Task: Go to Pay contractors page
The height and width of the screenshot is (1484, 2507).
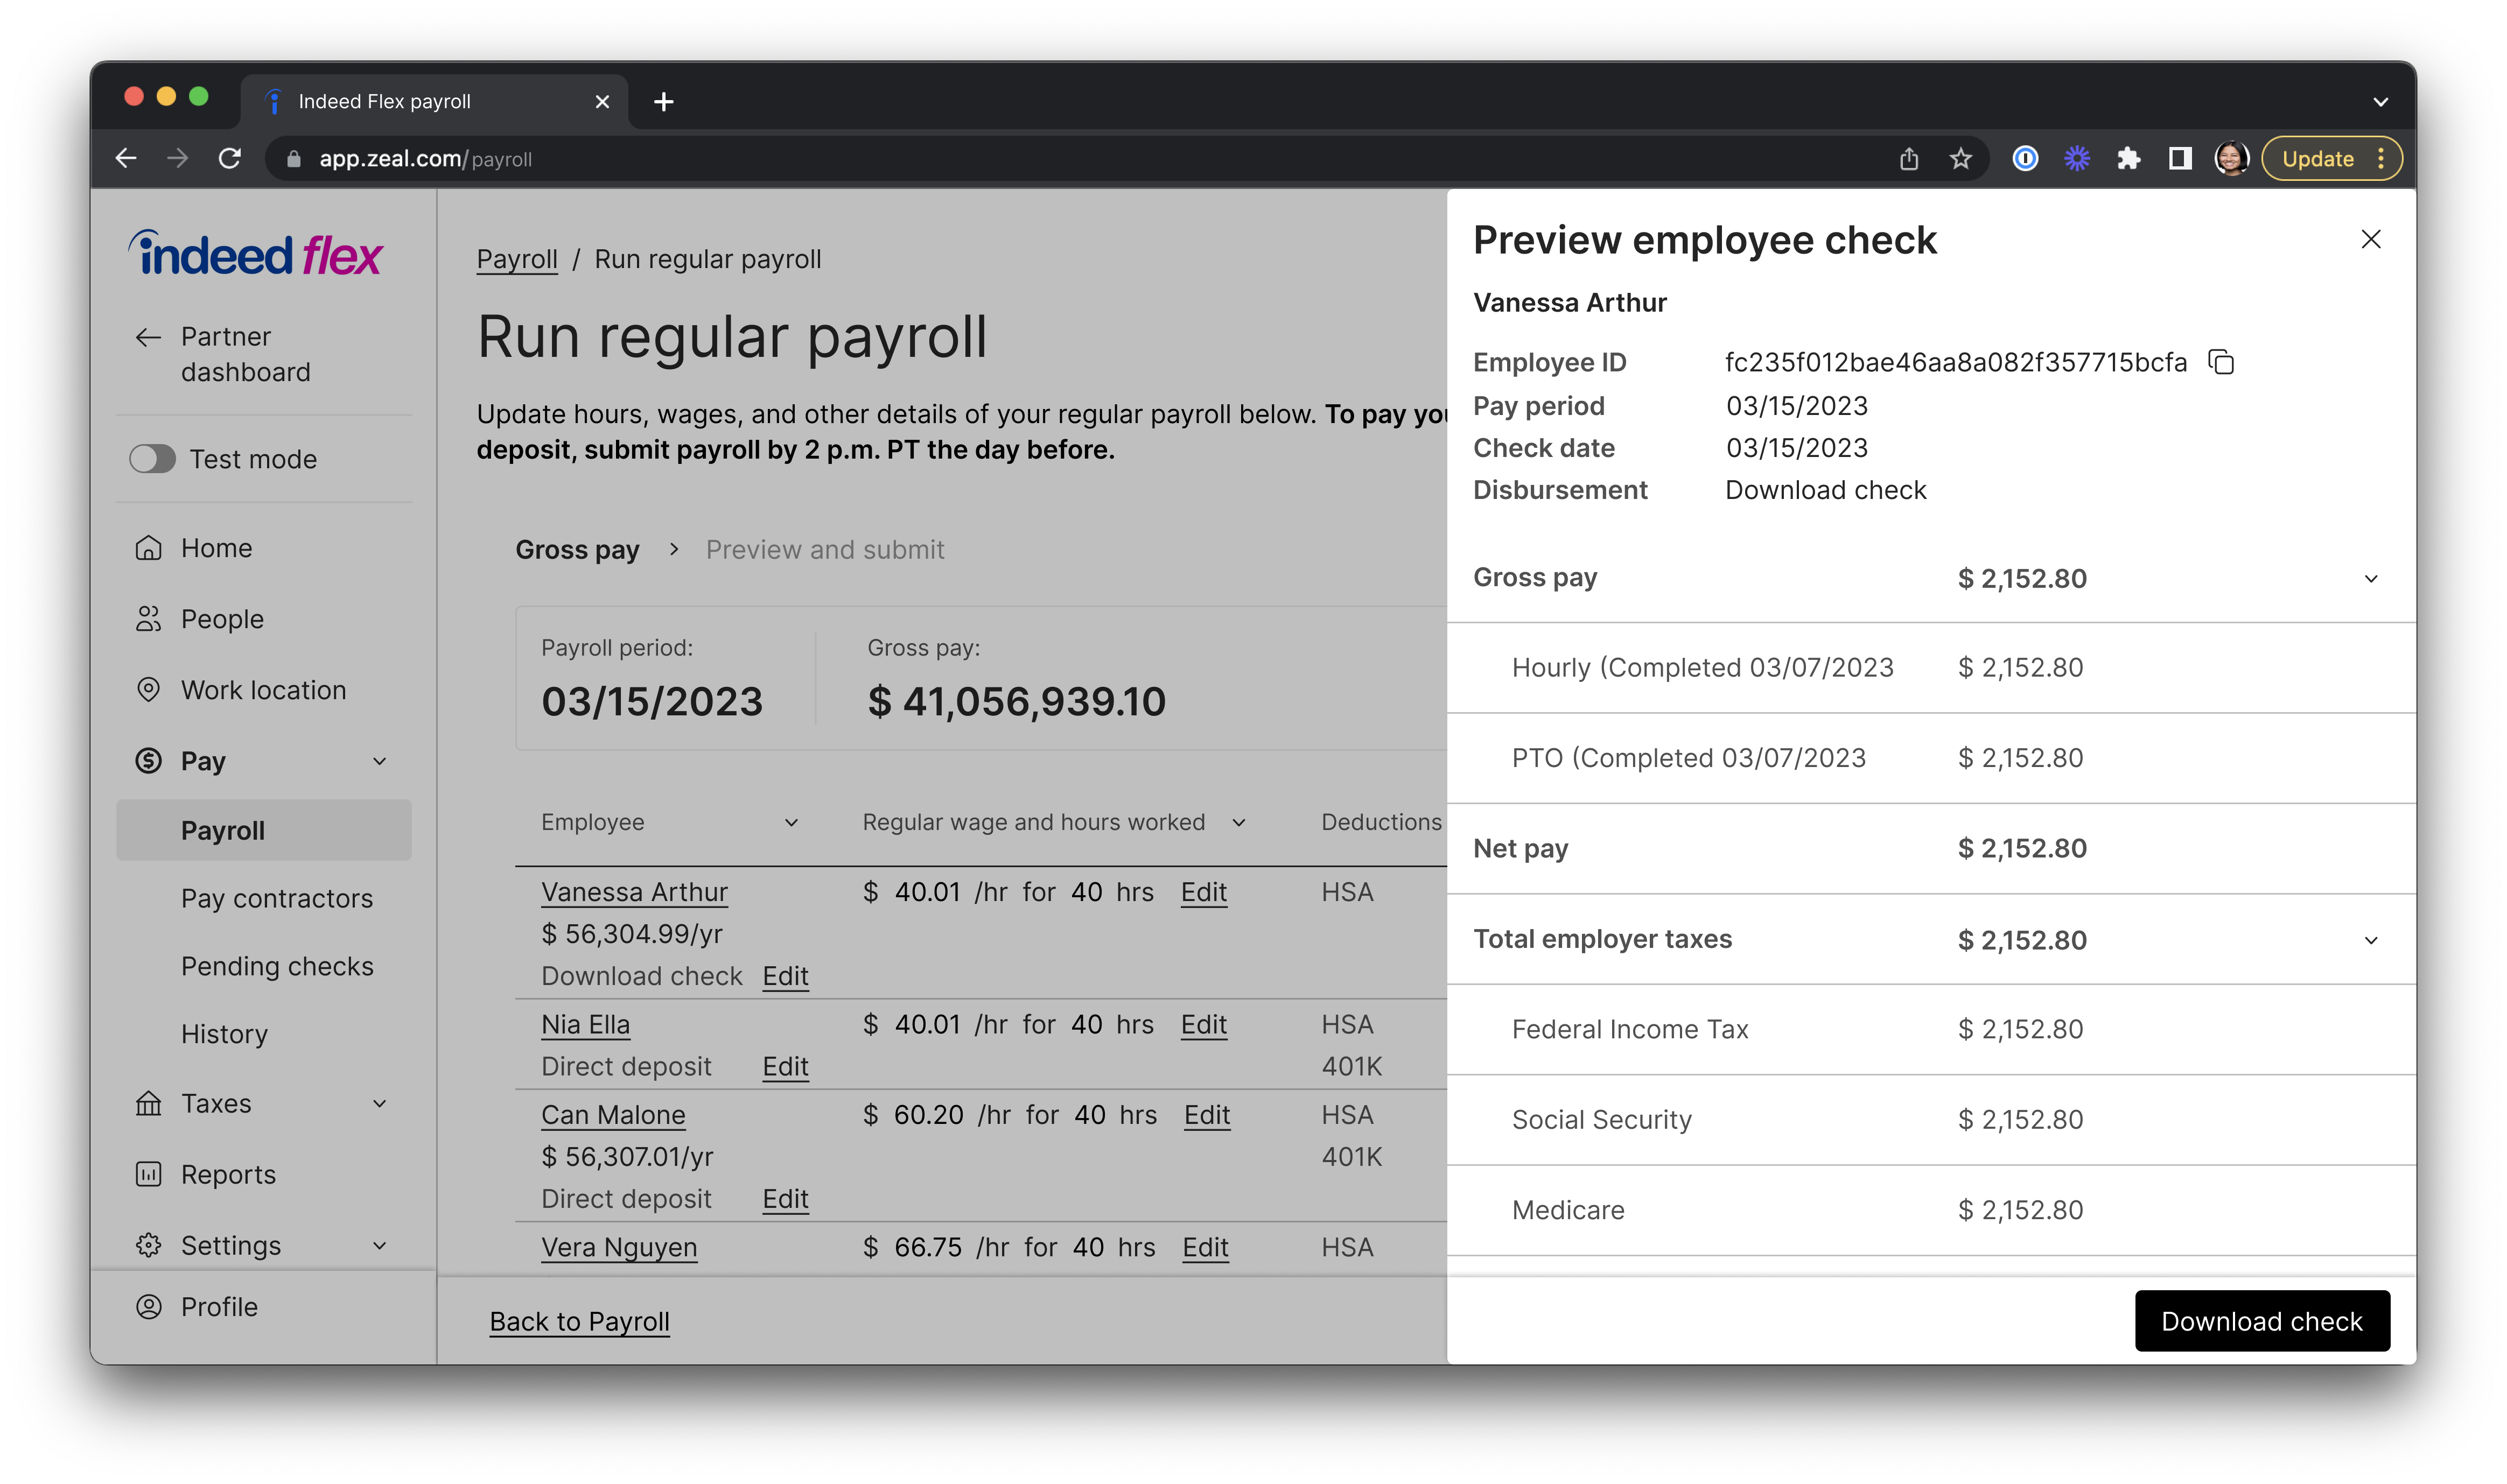Action: (277, 899)
